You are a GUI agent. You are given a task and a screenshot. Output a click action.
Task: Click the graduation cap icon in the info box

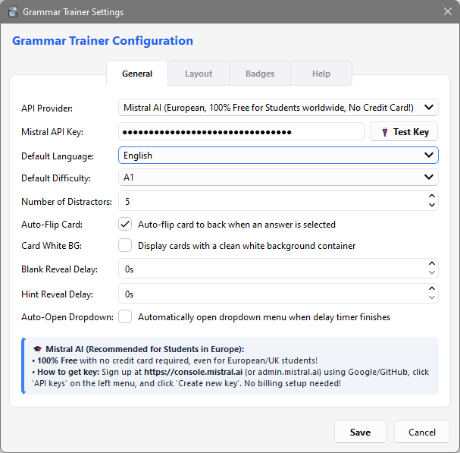point(37,349)
